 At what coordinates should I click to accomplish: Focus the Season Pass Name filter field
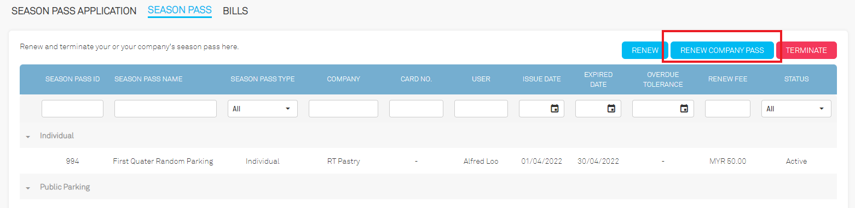coord(165,109)
